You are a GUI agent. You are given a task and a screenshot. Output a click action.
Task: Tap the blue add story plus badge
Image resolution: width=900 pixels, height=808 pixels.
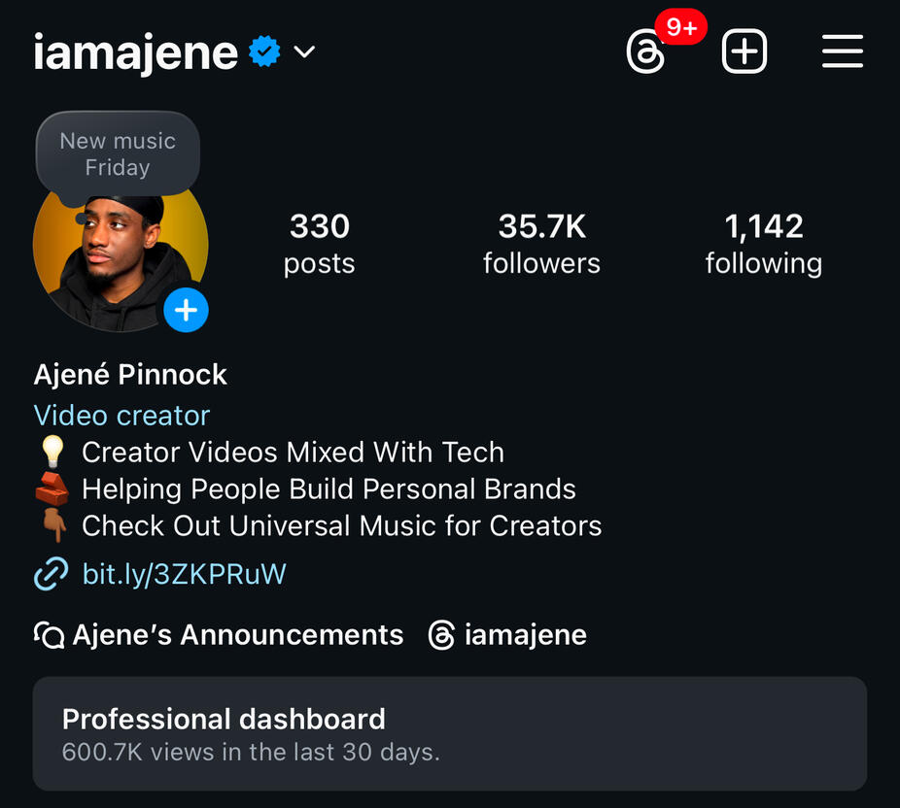186,310
